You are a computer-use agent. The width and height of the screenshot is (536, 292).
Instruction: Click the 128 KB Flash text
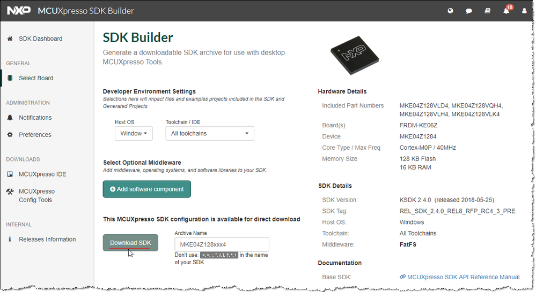pos(418,159)
